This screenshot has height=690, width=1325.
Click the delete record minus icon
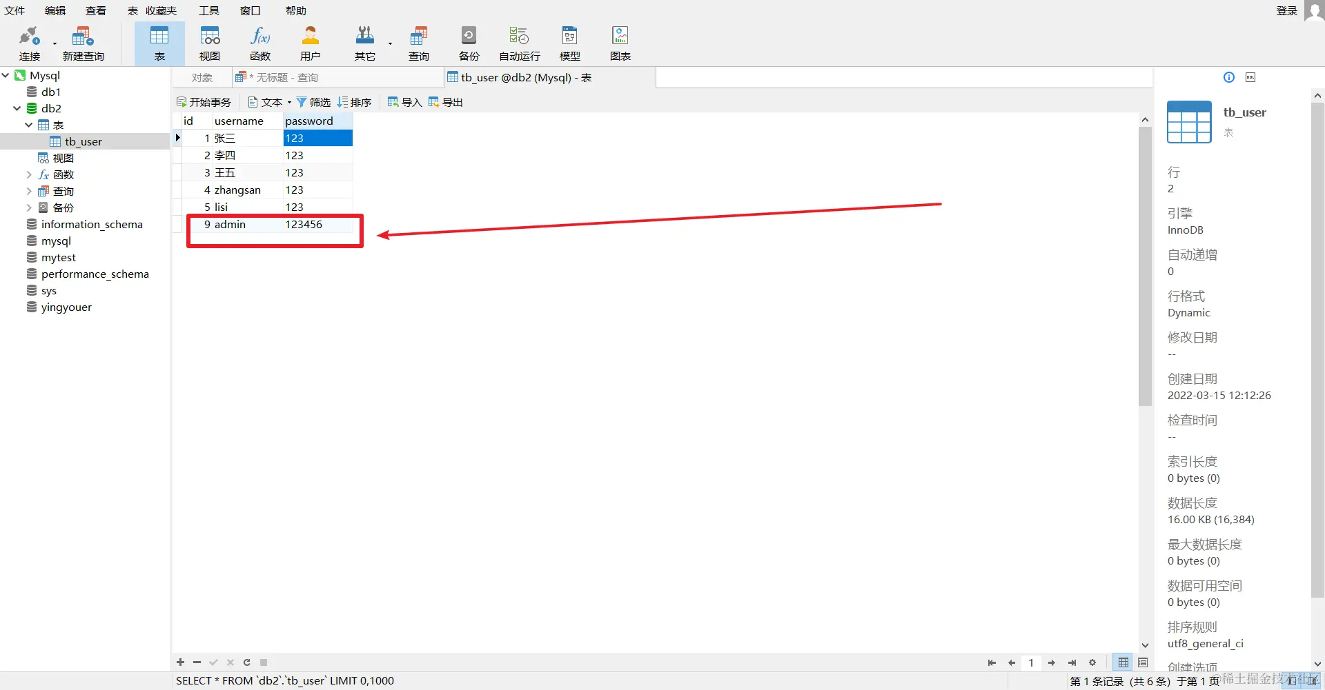[197, 662]
